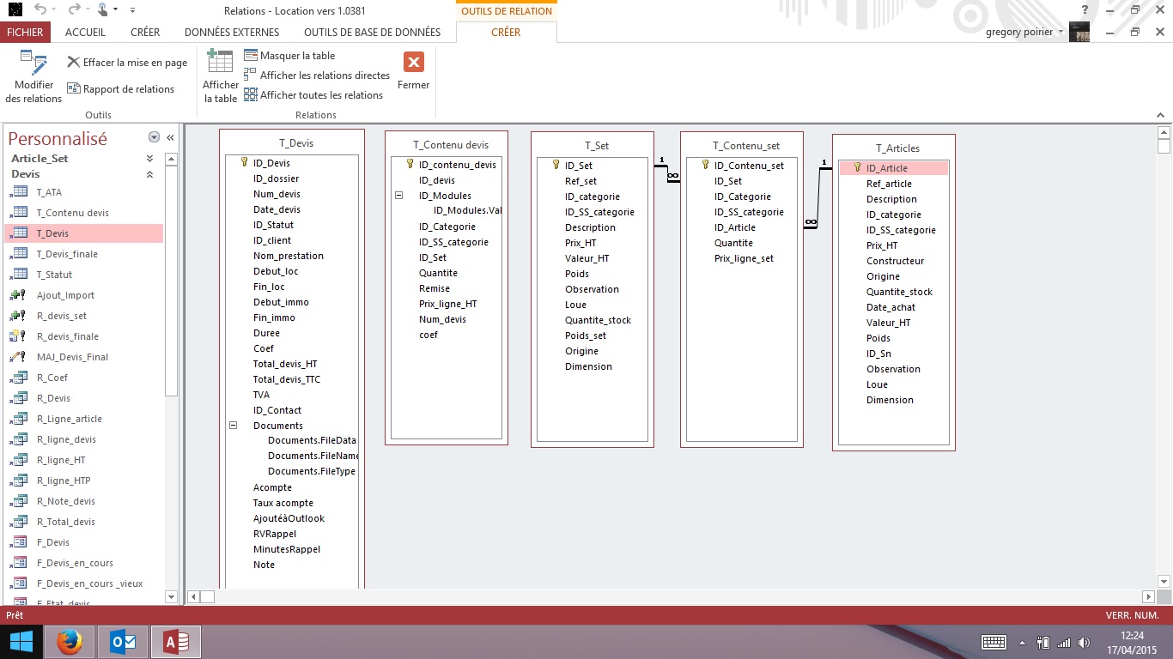Open Rapport de relations
The height and width of the screenshot is (659, 1173).
point(120,89)
